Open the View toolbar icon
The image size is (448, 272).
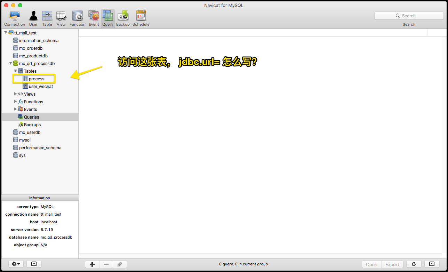61,18
